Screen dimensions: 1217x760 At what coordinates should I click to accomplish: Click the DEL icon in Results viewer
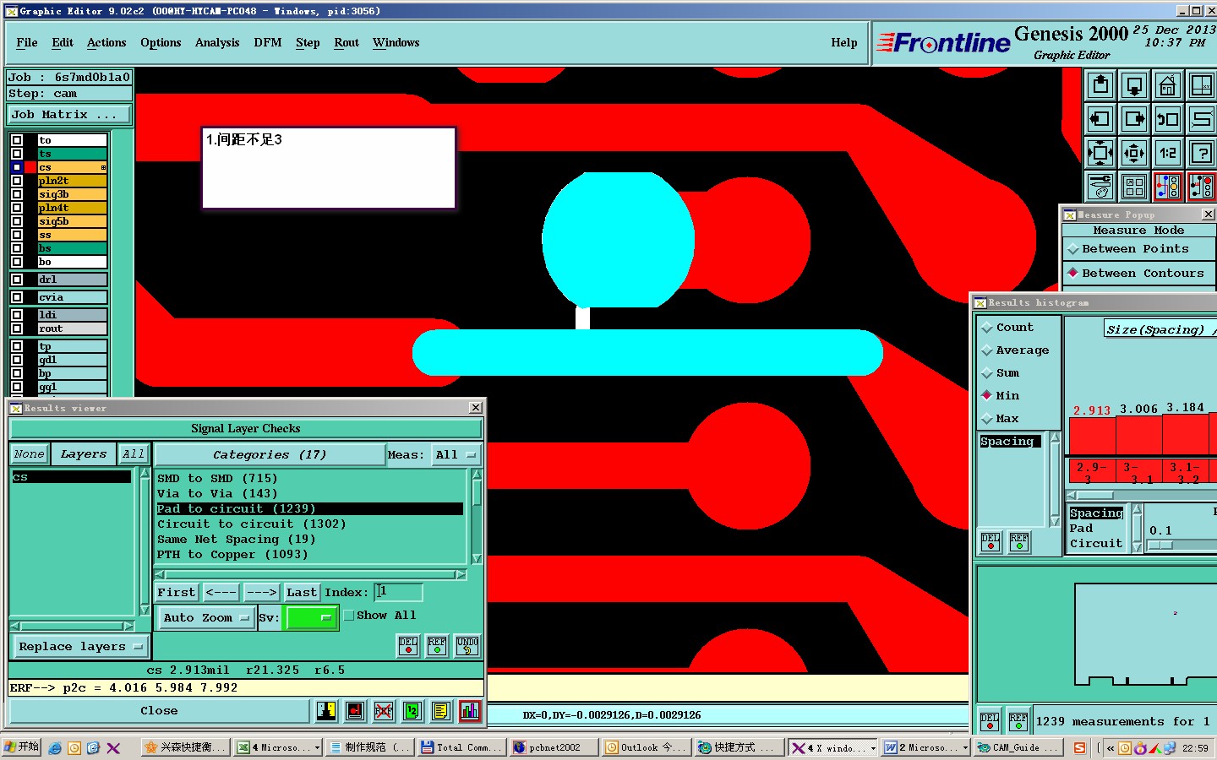point(408,646)
